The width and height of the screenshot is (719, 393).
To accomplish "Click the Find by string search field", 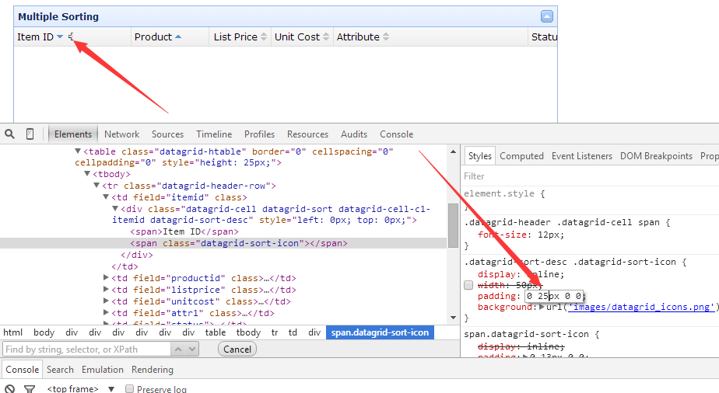I will tap(87, 349).
